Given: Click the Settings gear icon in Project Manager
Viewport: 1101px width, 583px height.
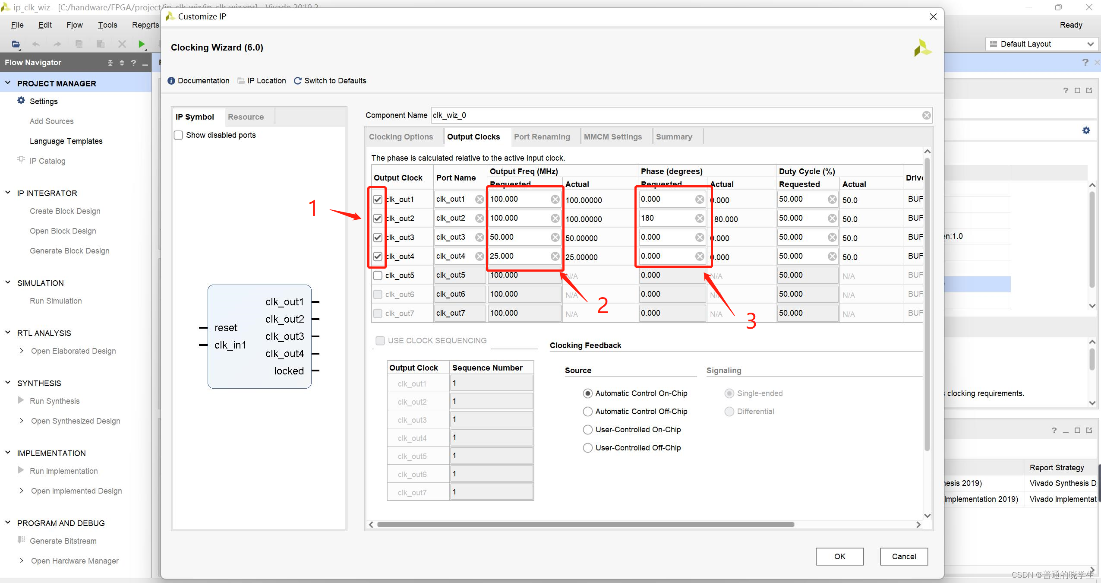Looking at the screenshot, I should click(21, 101).
